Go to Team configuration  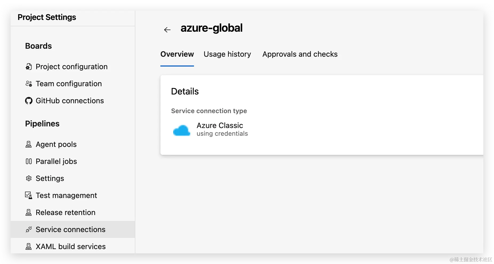pyautogui.click(x=69, y=84)
